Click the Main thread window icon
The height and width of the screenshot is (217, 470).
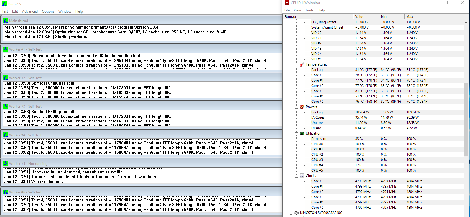tap(6, 21)
